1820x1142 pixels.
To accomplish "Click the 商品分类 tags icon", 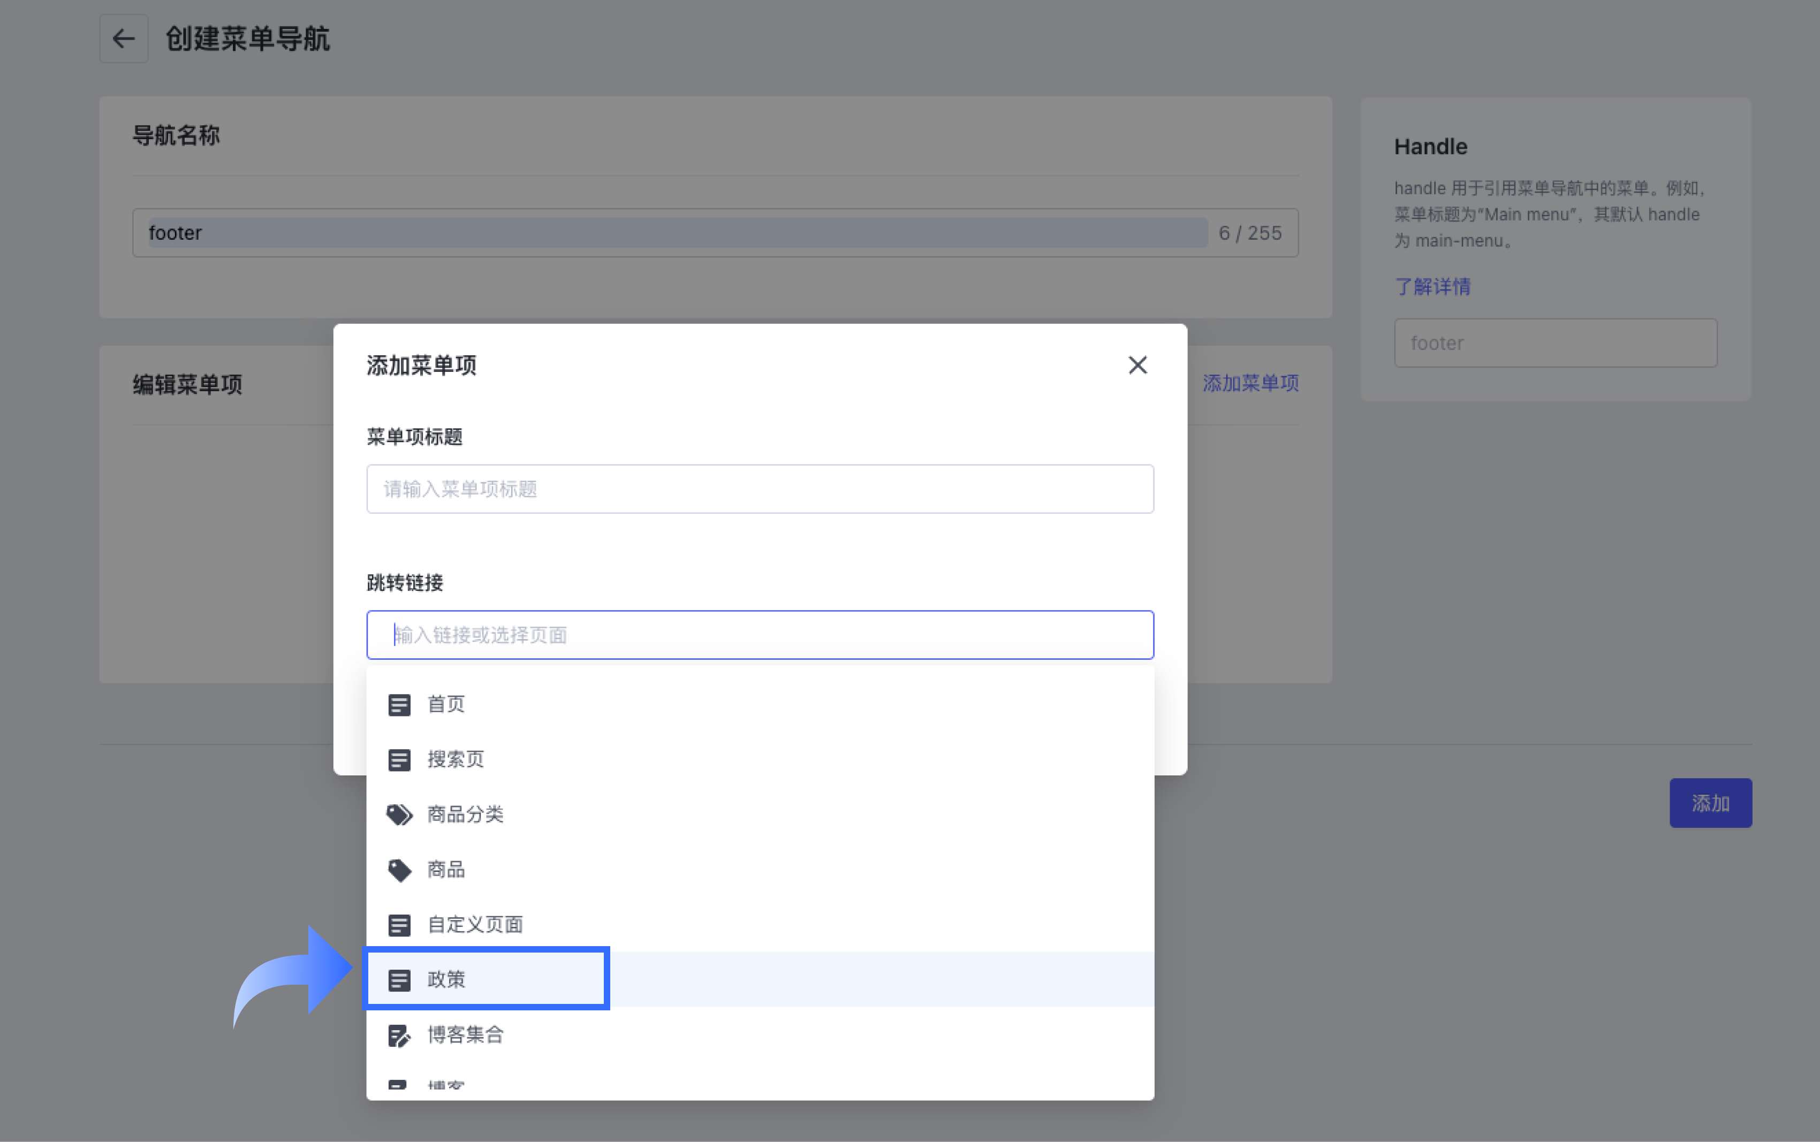I will [399, 815].
